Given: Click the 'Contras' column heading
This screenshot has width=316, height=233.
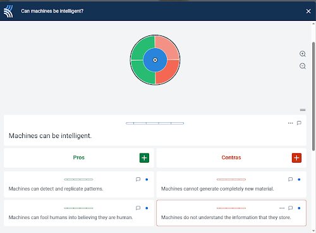Looking at the screenshot, I should (x=231, y=158).
